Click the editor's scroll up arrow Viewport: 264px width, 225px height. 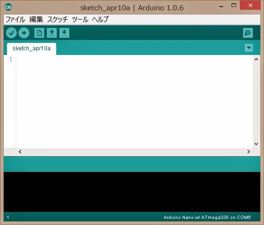257,59
